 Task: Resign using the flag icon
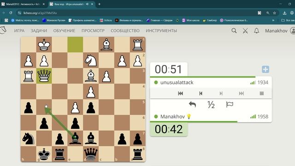pos(230,105)
